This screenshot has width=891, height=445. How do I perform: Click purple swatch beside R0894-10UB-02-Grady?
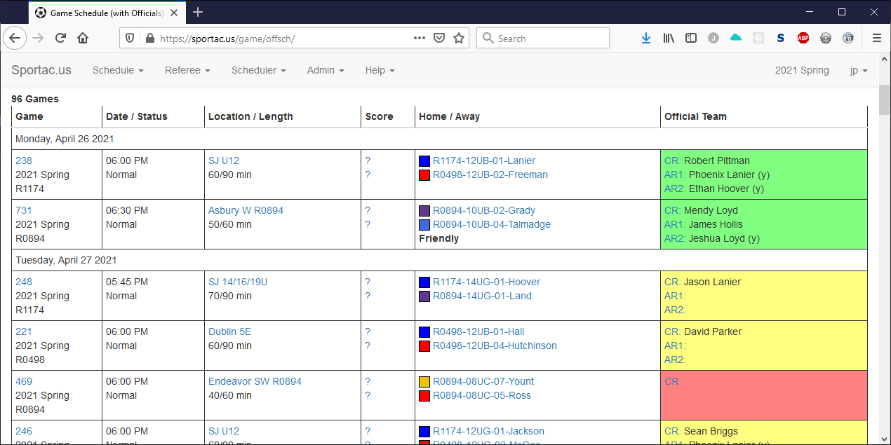pyautogui.click(x=424, y=211)
